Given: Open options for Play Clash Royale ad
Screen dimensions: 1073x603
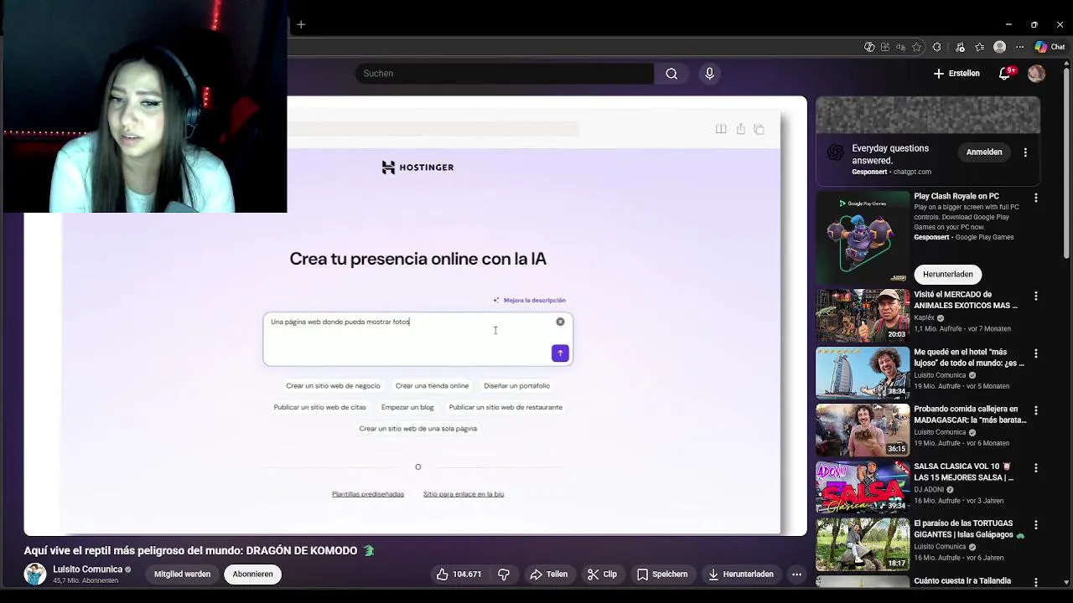Looking at the screenshot, I should click(1036, 198).
